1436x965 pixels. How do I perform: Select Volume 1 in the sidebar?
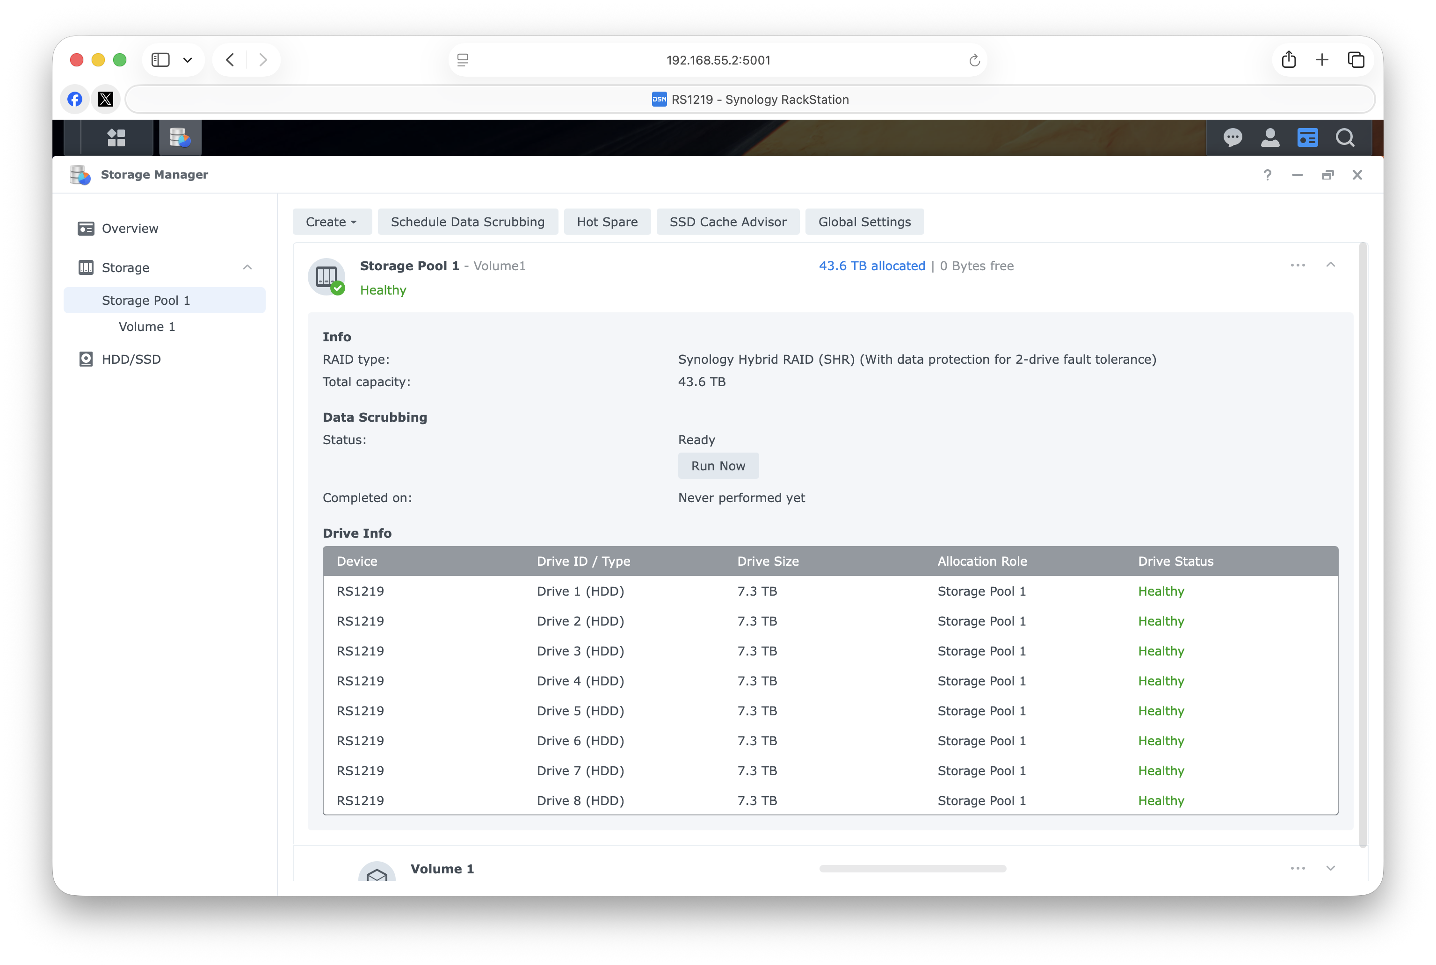click(164, 327)
